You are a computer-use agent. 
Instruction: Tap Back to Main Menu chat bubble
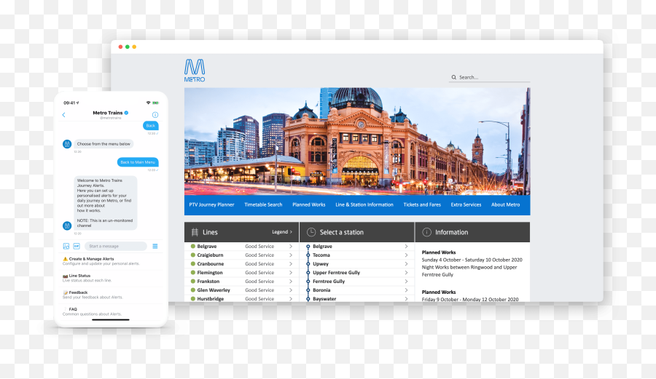pos(138,162)
